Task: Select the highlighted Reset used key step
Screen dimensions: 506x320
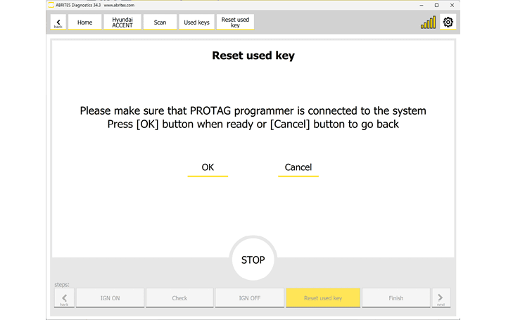Action: tap(323, 297)
